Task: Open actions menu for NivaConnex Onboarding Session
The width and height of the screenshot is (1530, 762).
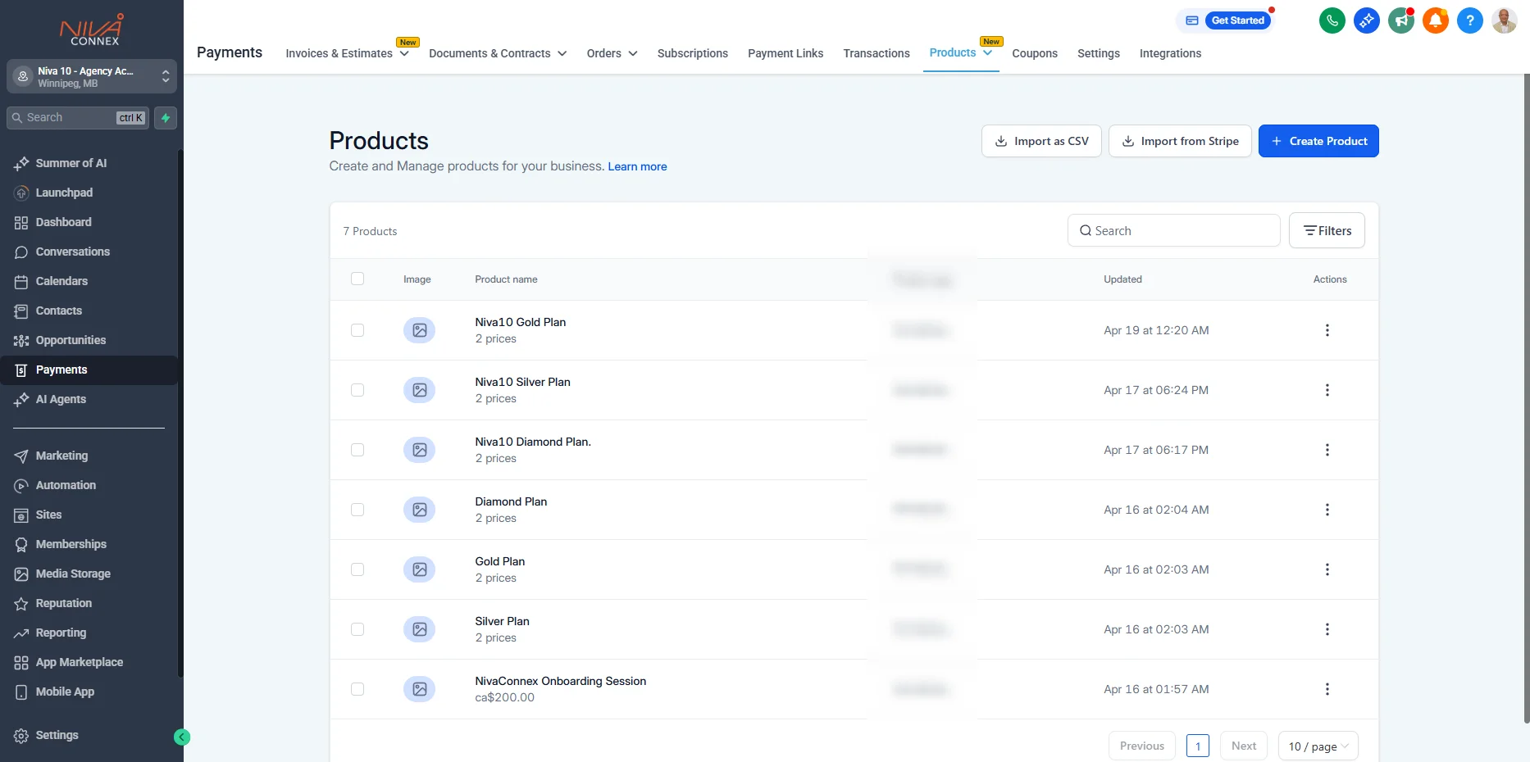Action: [1327, 689]
